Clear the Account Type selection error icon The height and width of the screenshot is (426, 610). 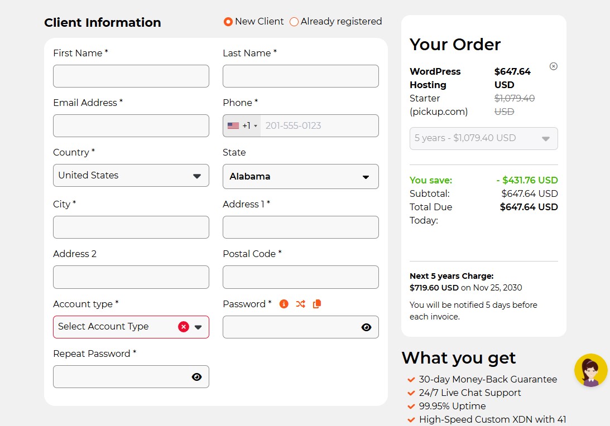pos(184,327)
